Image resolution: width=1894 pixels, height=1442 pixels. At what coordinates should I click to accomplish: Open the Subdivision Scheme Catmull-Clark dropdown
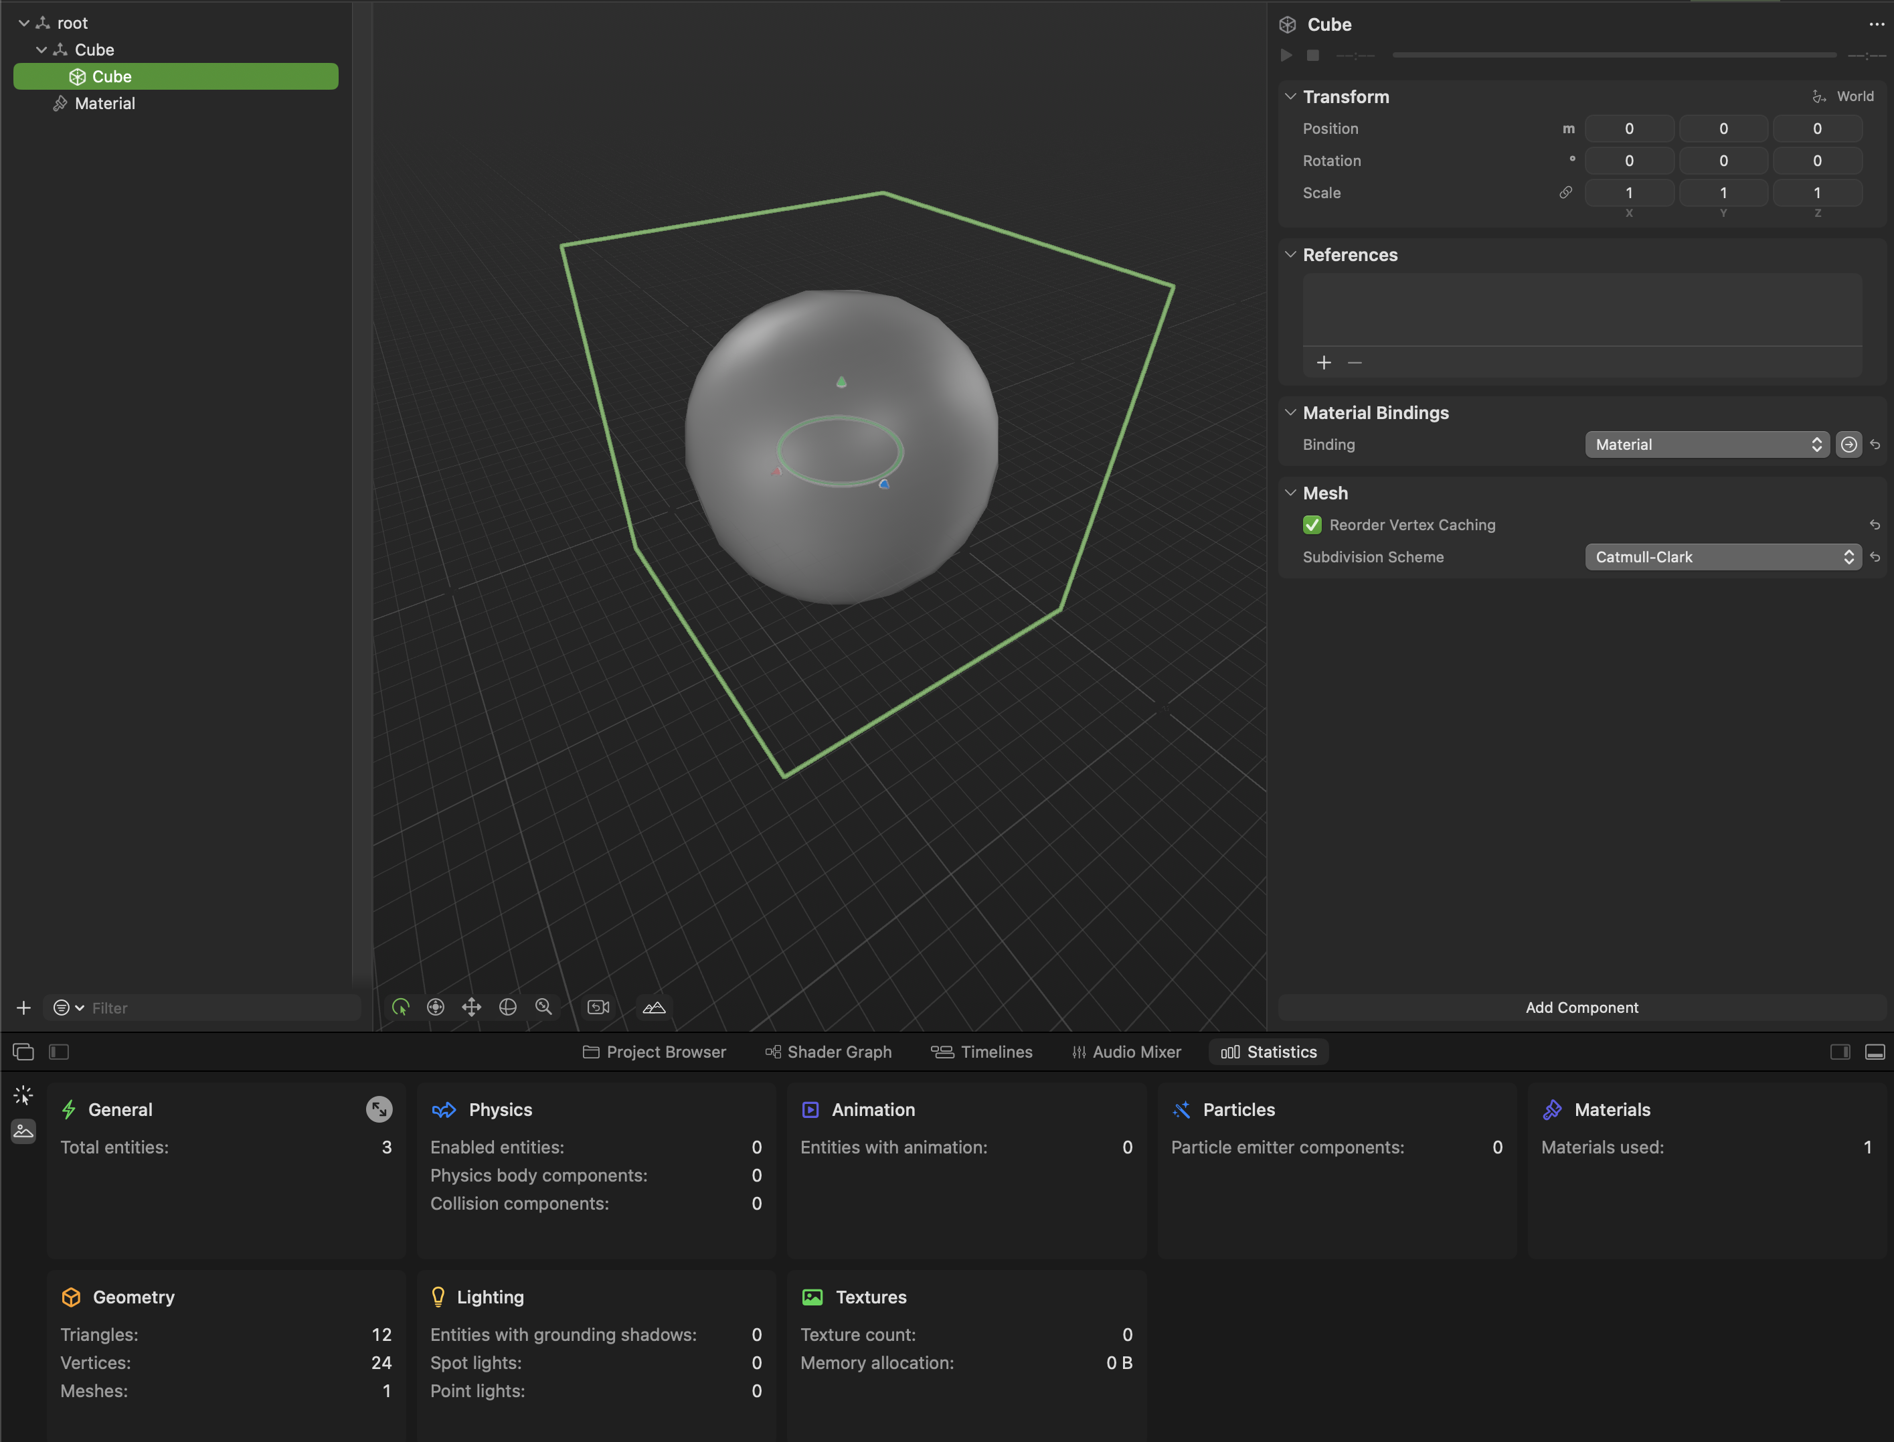[1723, 557]
